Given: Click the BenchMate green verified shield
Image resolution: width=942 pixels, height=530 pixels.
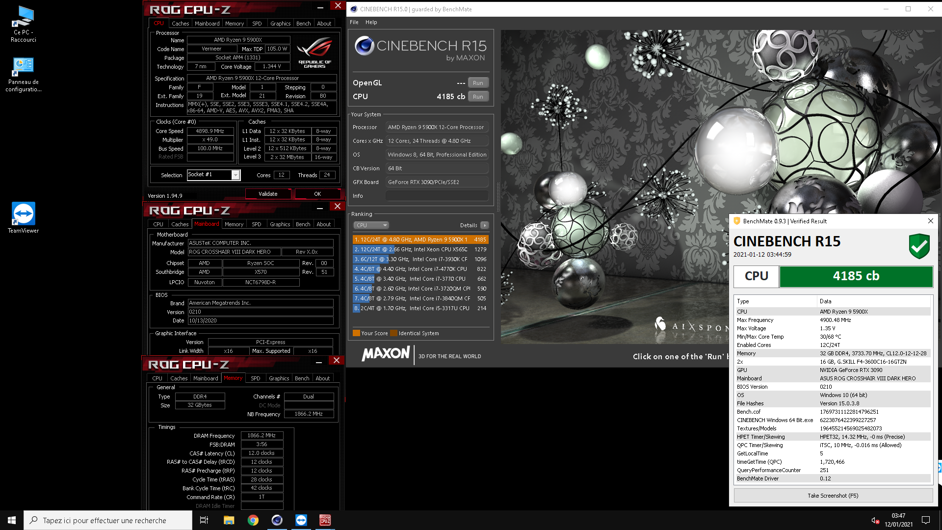Looking at the screenshot, I should [x=919, y=246].
